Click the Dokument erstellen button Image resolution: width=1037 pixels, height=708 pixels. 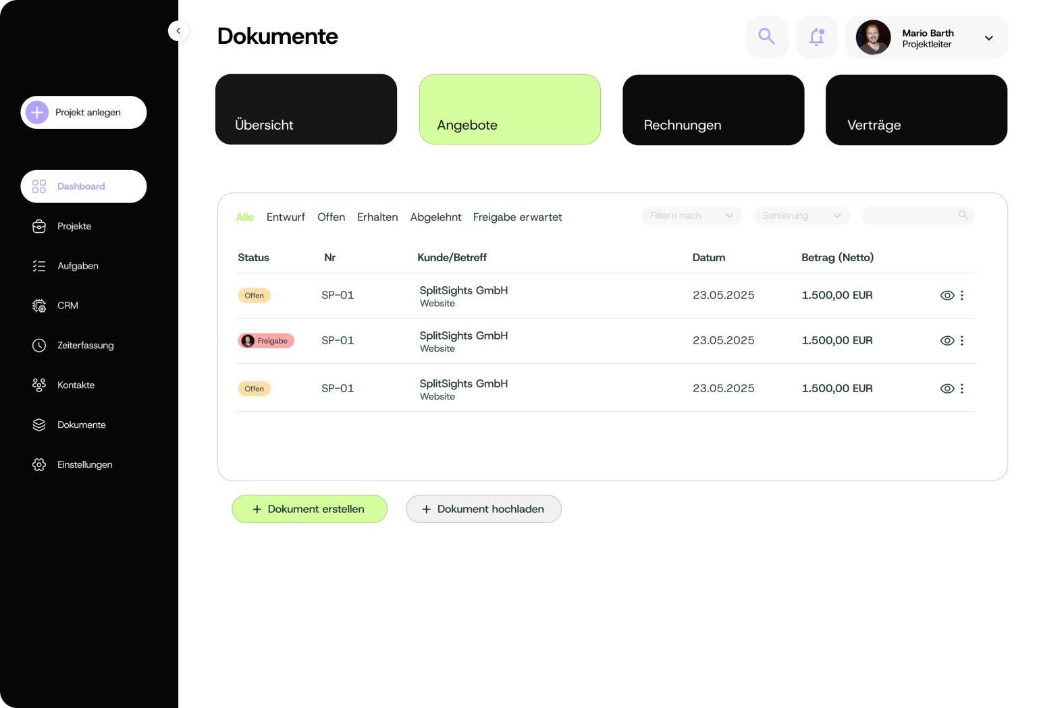[x=309, y=509]
